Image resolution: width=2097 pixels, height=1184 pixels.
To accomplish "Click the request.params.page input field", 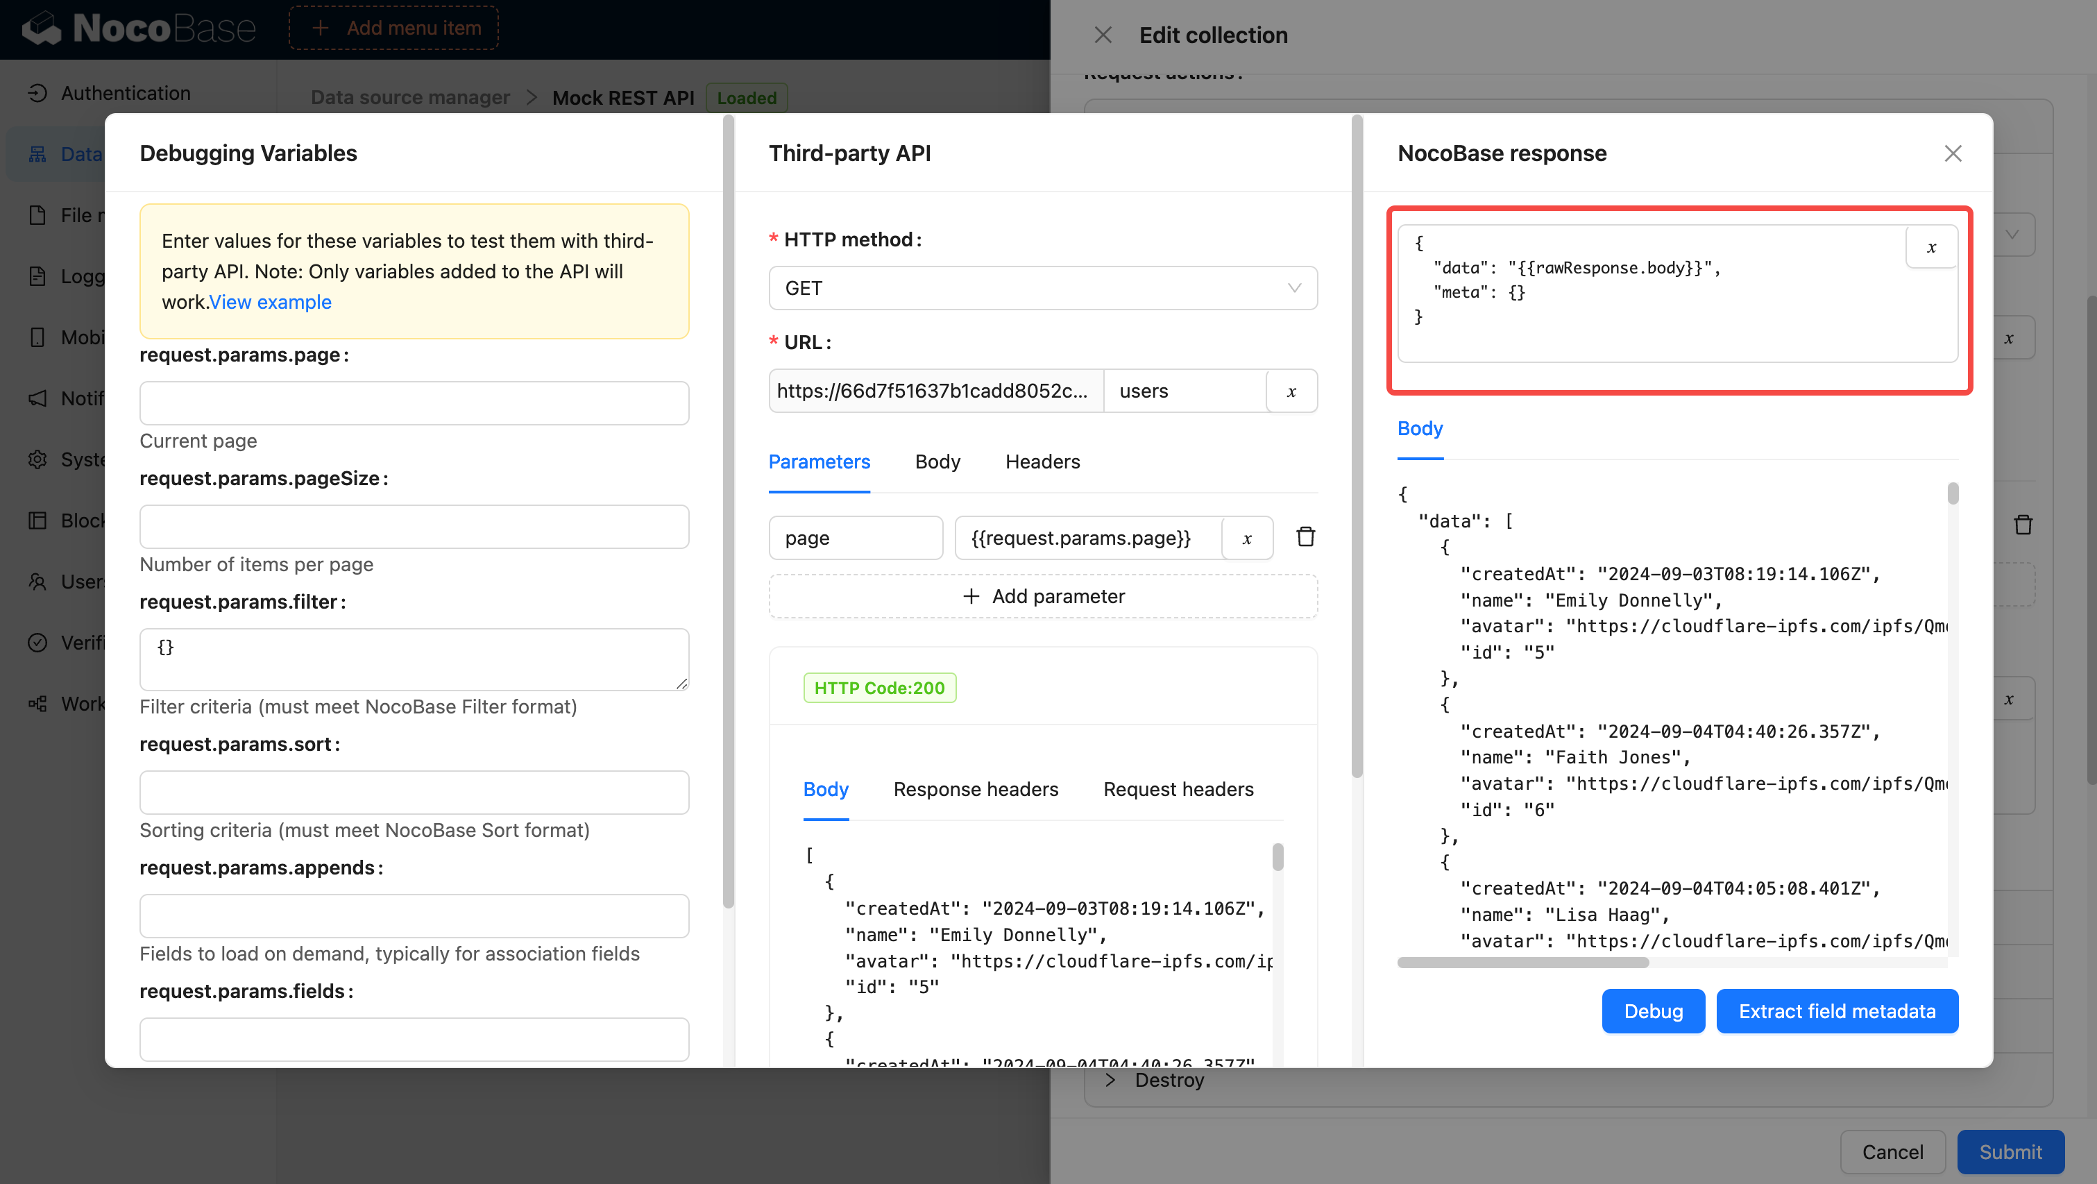I will [x=414, y=403].
